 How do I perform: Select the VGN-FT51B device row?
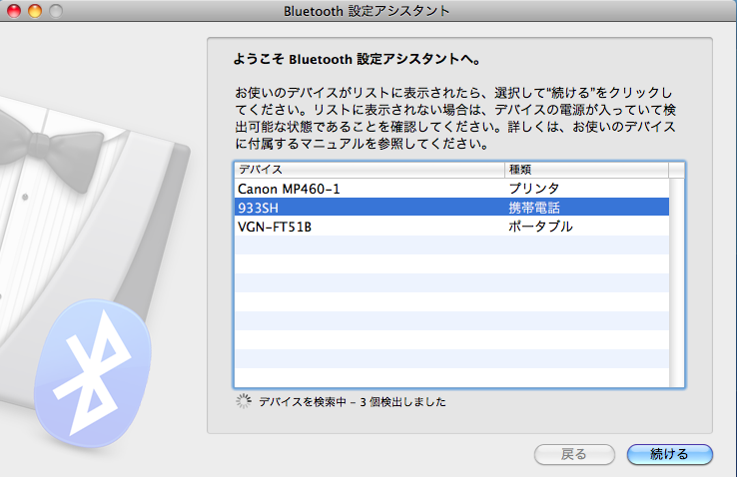(451, 227)
